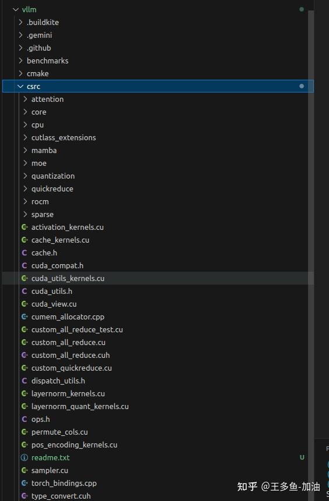Select the cutlass_extensions folder name
Viewport: 329px width, 501px height.
click(x=63, y=138)
